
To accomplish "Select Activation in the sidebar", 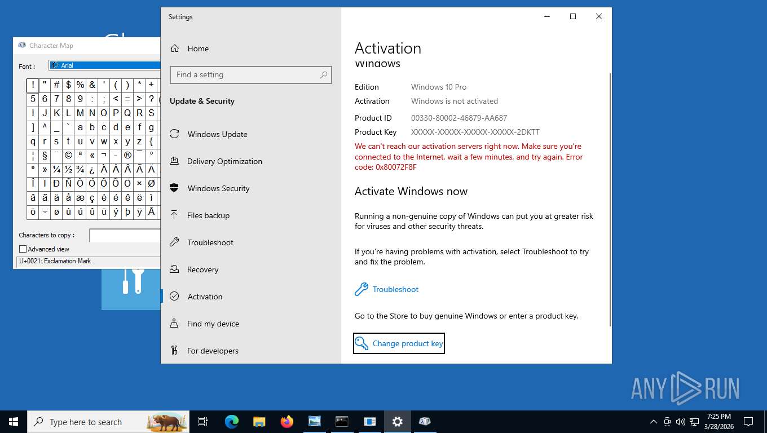I will point(205,297).
